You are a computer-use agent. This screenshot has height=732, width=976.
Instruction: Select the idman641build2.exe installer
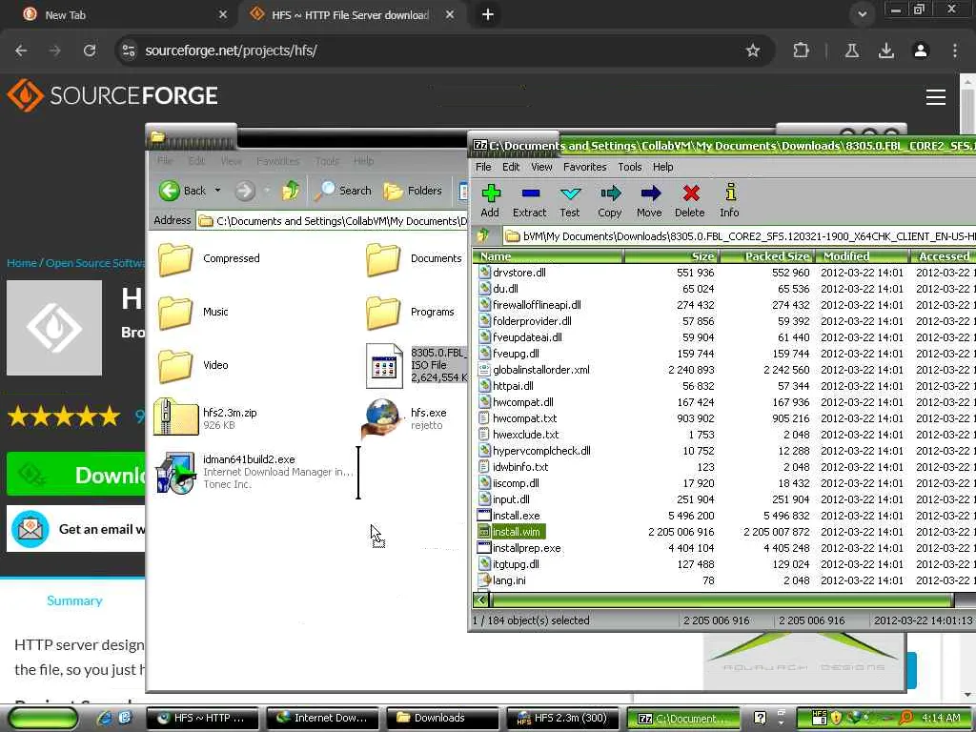254,472
